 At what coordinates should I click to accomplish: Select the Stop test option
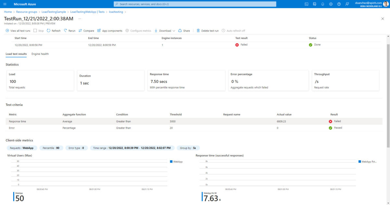point(39,31)
